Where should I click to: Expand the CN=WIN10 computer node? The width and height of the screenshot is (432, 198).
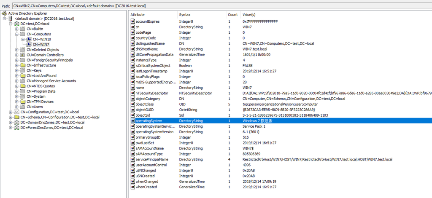click(23, 39)
